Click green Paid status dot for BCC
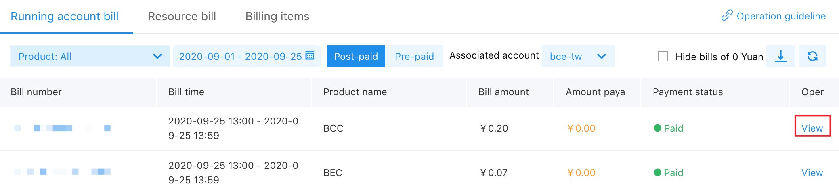 coord(657,128)
